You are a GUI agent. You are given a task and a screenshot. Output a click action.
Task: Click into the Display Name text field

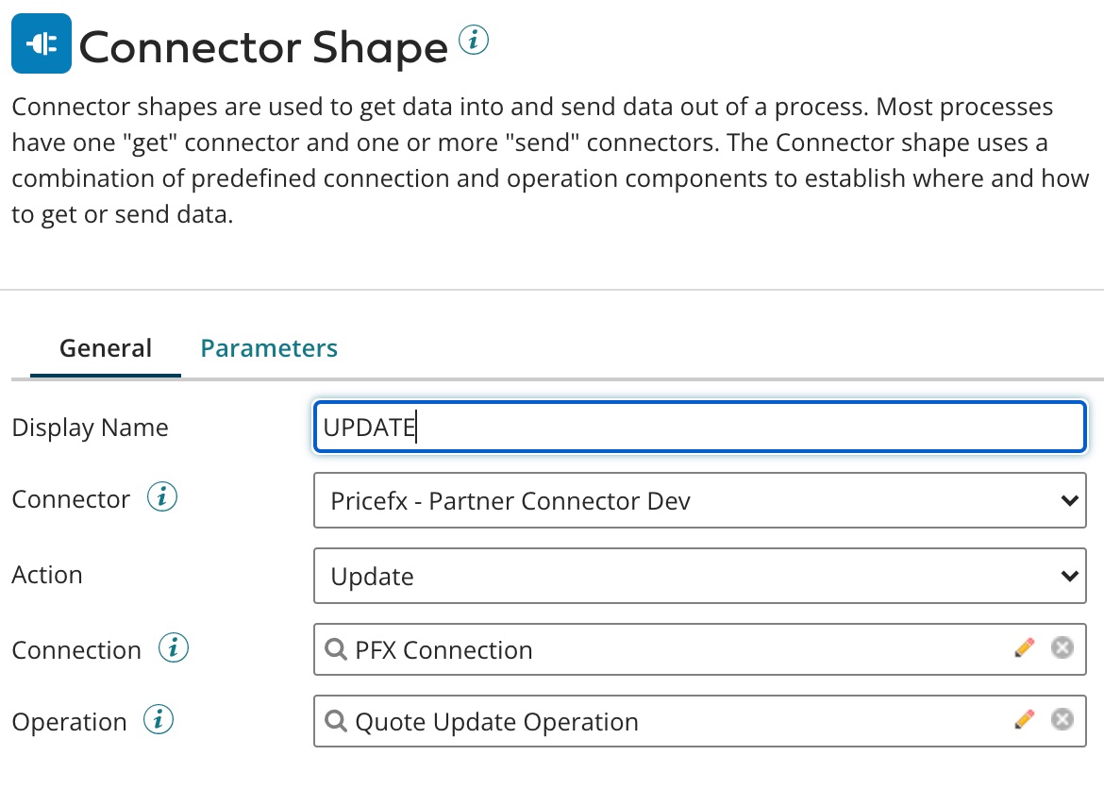click(699, 428)
